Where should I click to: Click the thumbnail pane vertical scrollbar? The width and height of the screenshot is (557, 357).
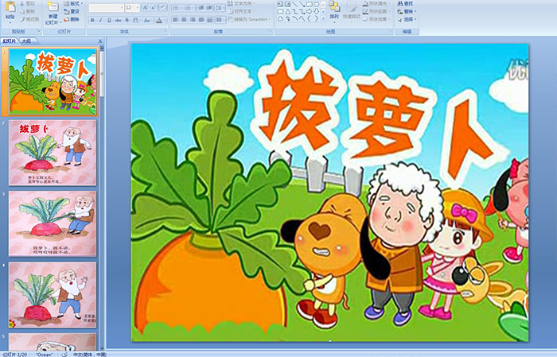[103, 199]
